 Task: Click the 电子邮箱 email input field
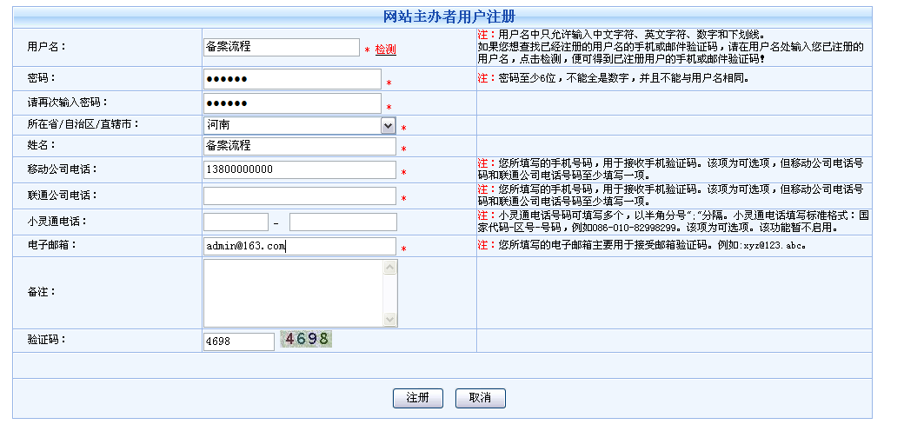tap(300, 246)
